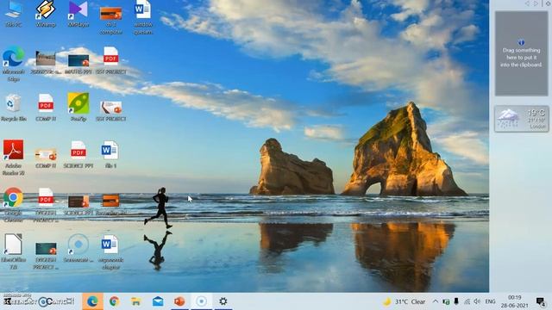Select the SCIENCE PPT PDF file
The width and height of the screenshot is (552, 310).
(x=78, y=155)
